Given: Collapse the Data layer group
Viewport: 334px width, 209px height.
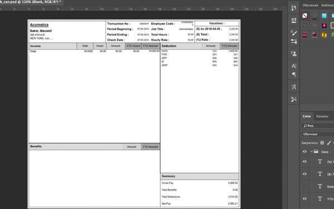Looking at the screenshot, I should (311, 152).
